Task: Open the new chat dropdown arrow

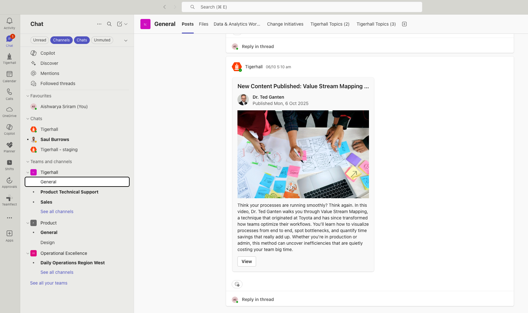Action: [126, 24]
